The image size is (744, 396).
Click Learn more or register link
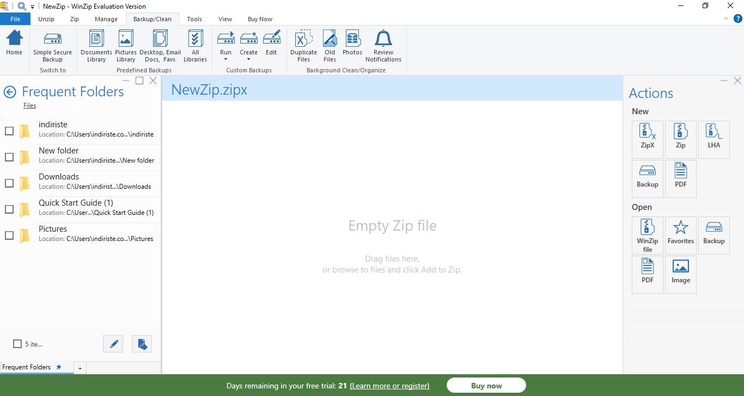389,386
